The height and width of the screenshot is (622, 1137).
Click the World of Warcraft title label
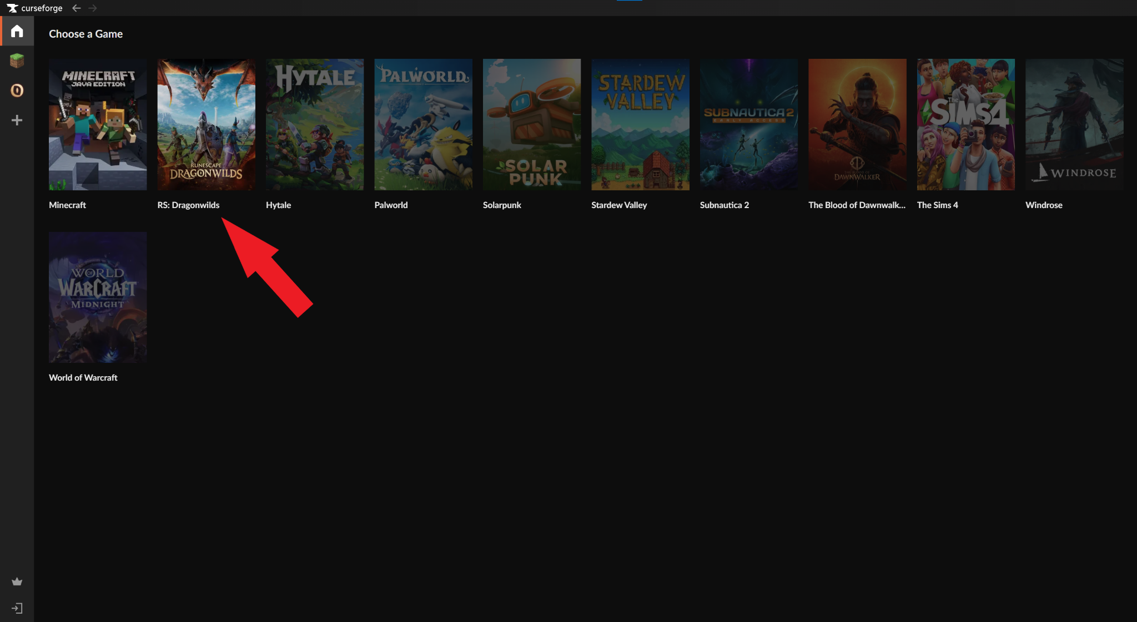83,377
